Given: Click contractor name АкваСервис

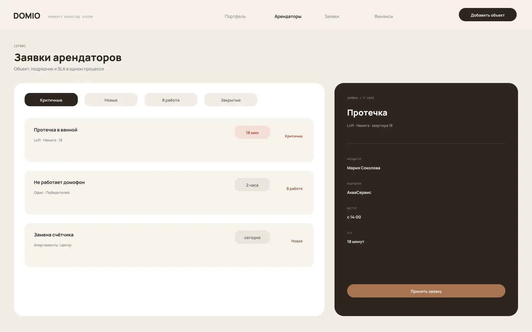Looking at the screenshot, I should tap(359, 193).
